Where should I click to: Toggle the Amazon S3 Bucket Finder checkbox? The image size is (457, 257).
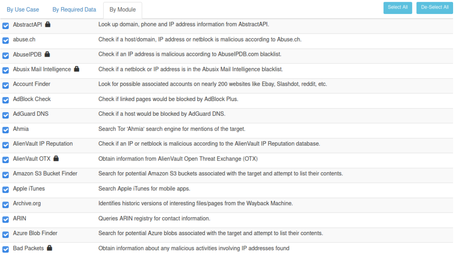point(5,175)
